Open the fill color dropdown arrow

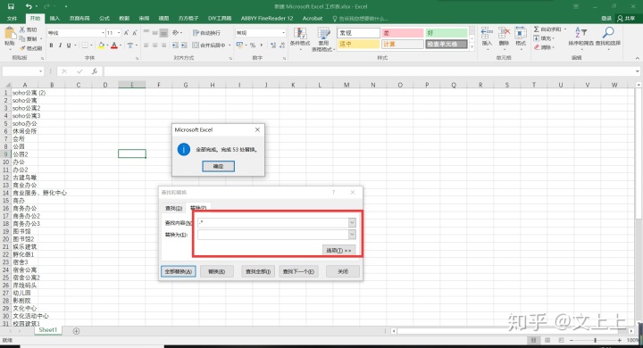[107, 46]
